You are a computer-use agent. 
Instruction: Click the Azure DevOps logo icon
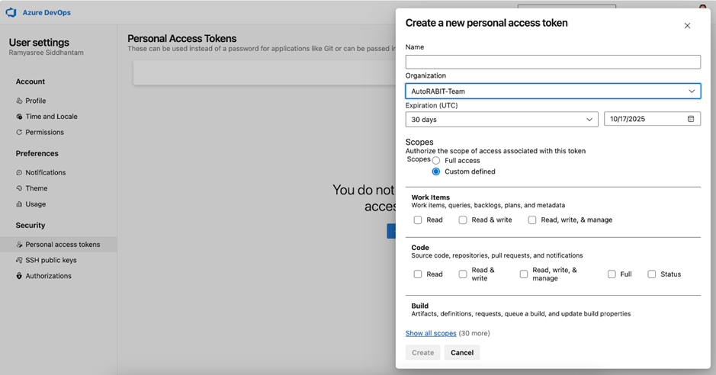coord(11,13)
